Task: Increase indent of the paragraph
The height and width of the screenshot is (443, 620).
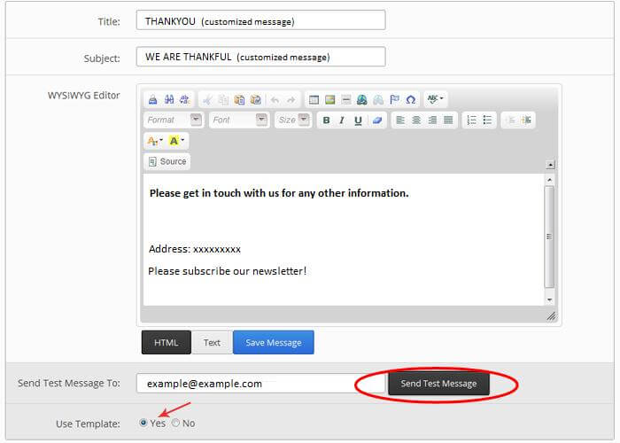Action: click(x=526, y=120)
